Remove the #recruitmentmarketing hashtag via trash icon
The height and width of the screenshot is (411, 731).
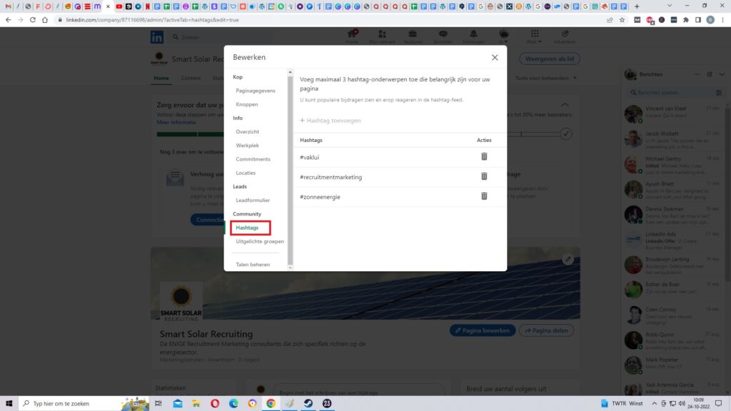point(484,176)
